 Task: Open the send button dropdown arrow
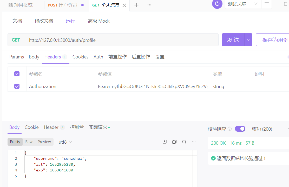coord(248,40)
